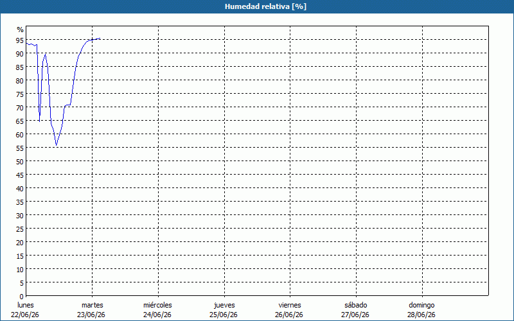Click the 'jueves' day label
The height and width of the screenshot is (321, 514).
[x=224, y=305]
